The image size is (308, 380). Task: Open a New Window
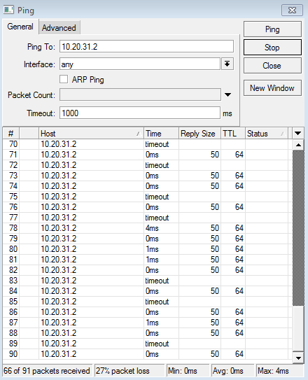pos(272,88)
